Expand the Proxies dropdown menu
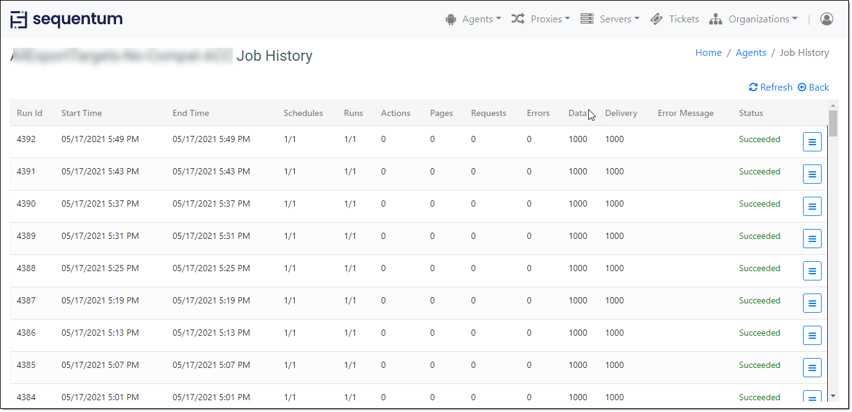The image size is (852, 412). tap(540, 19)
